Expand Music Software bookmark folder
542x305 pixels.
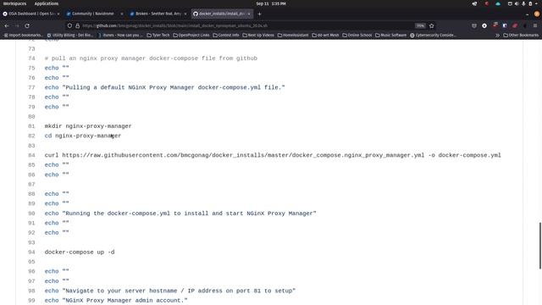coord(391,35)
